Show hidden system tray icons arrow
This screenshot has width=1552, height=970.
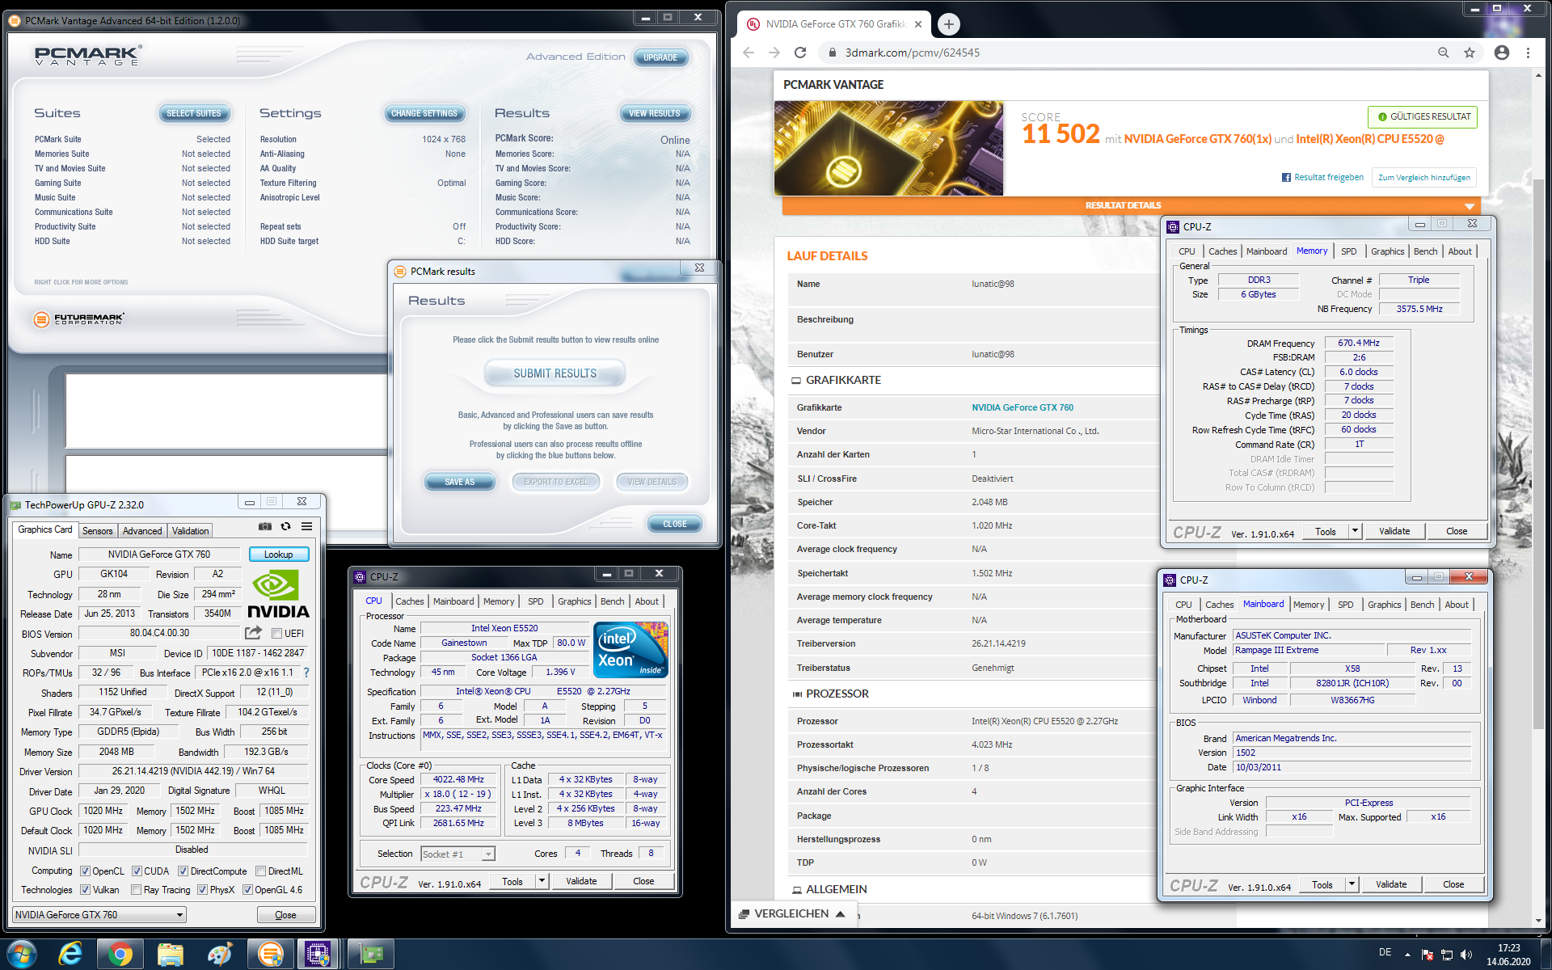pyautogui.click(x=1407, y=955)
